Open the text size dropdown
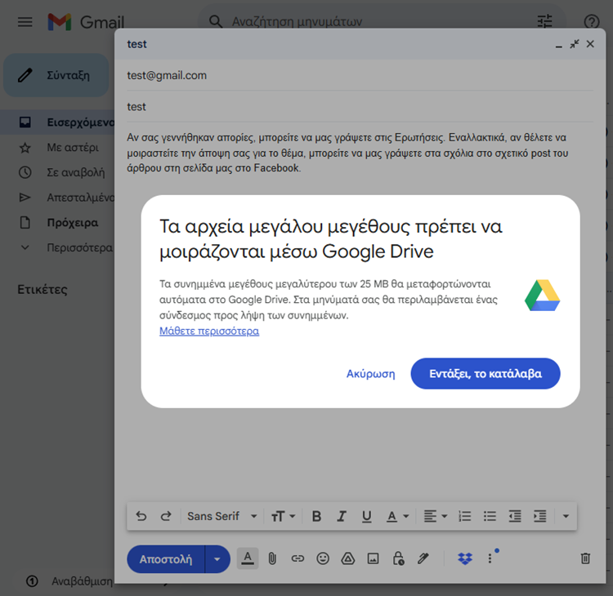Viewport: 613px width, 596px height. [284, 516]
